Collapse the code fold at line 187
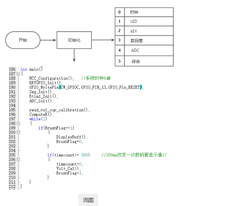 click(x=18, y=74)
